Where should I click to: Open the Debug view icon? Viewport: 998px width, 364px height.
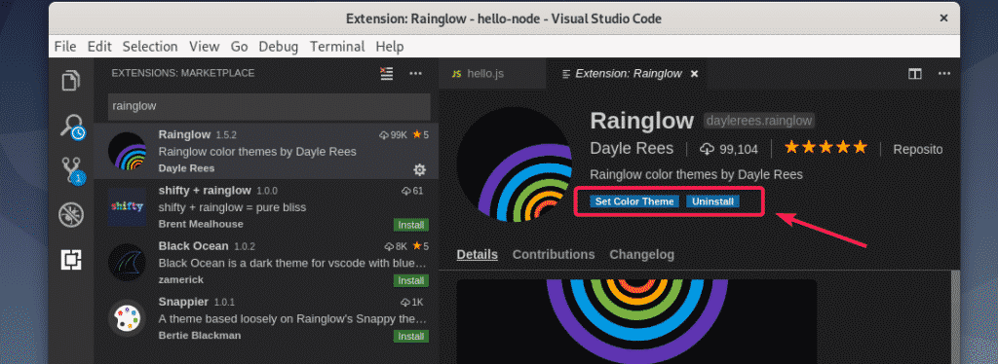pyautogui.click(x=71, y=215)
